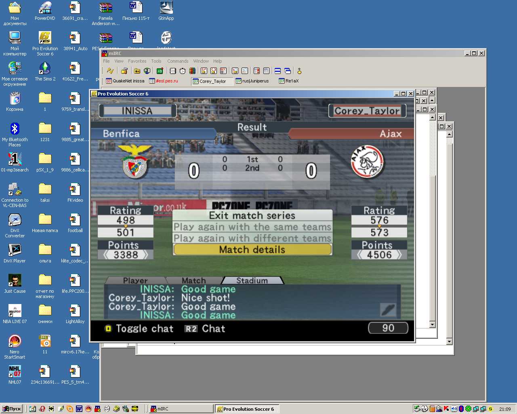Viewport: 517px width, 414px height.
Task: Open mIRC received files folder icon
Action: (x=235, y=71)
